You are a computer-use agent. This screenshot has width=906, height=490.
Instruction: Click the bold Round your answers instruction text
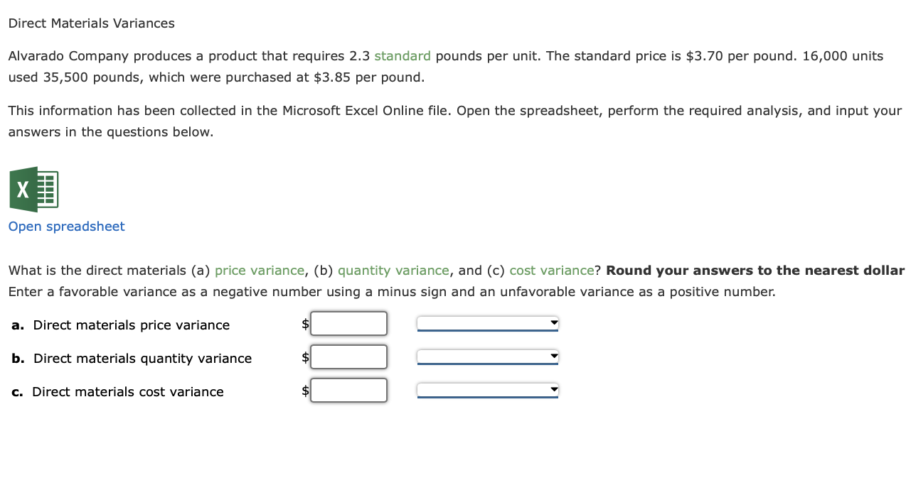click(753, 270)
